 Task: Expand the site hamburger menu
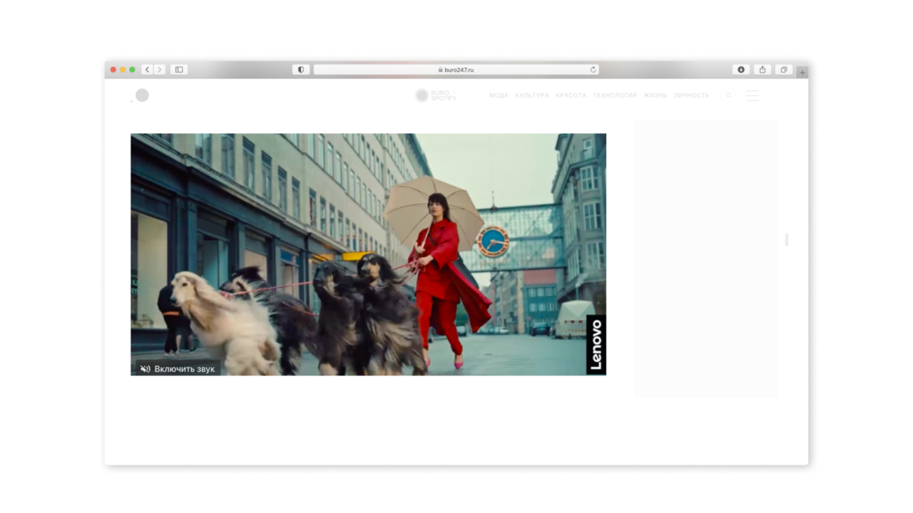click(752, 95)
